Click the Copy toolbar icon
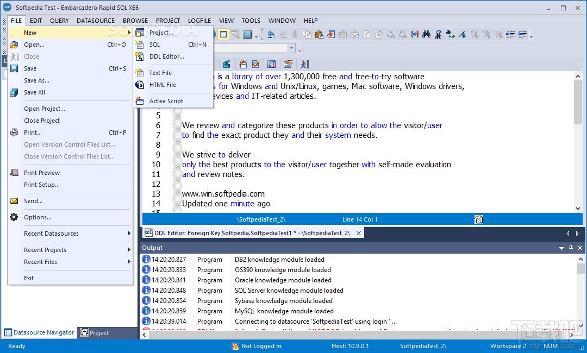587x353 pixels. click(307, 34)
